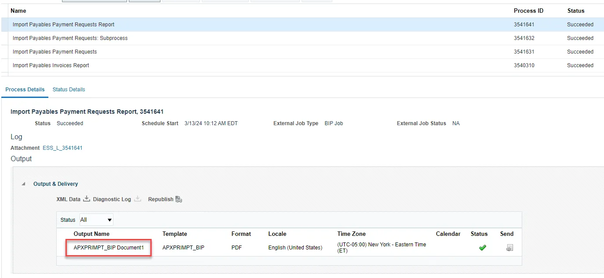Click the Name column header
604x278 pixels.
click(18, 11)
